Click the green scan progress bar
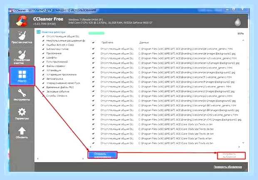258x180 pixels. coord(97,33)
